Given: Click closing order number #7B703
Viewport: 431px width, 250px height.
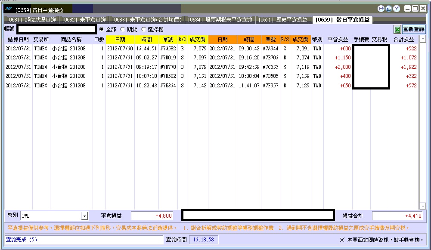Looking at the screenshot, I should pos(270,58).
